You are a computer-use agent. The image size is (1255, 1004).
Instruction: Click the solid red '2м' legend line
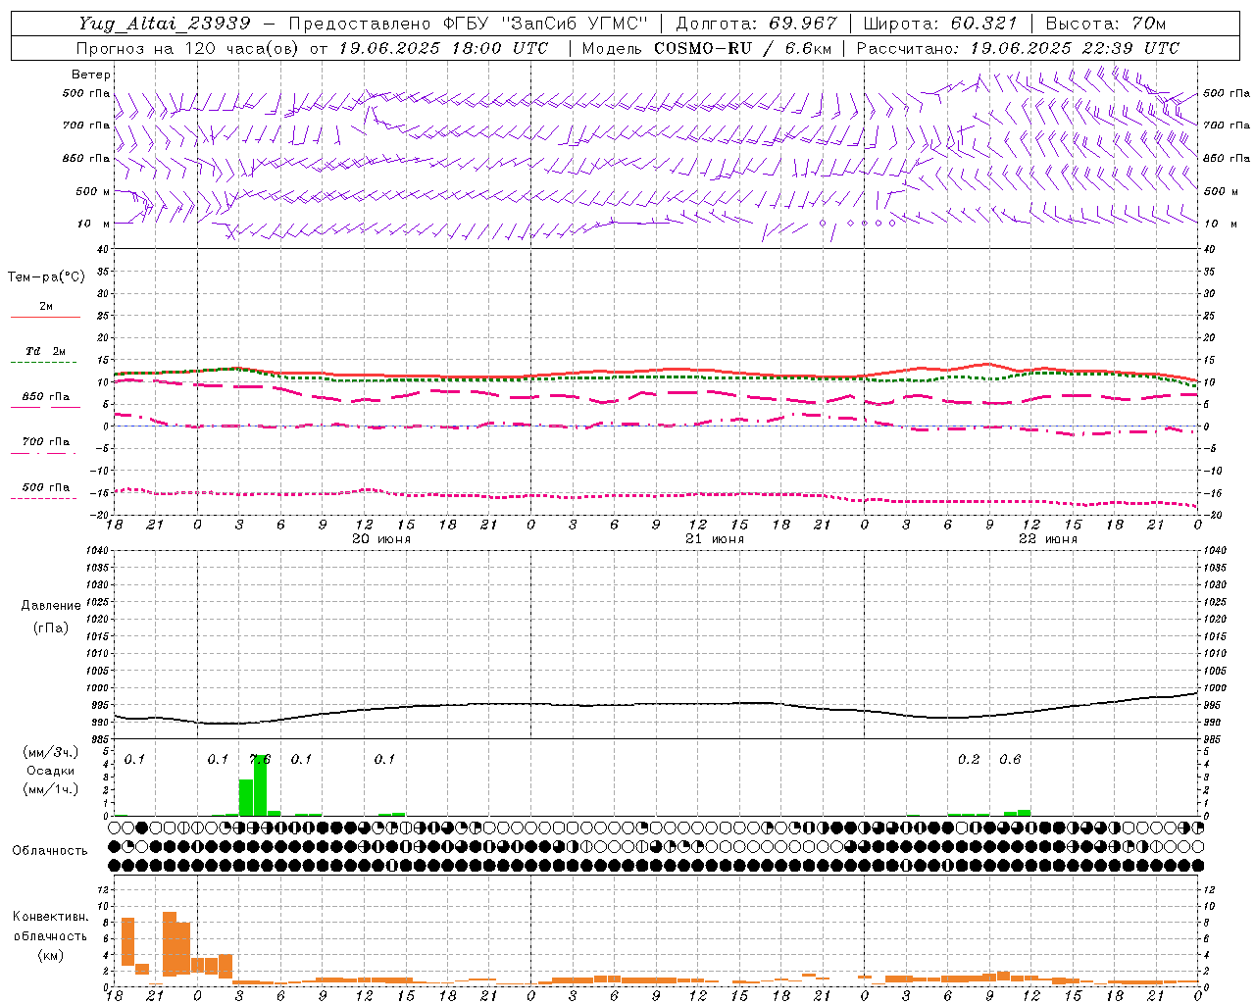point(45,317)
